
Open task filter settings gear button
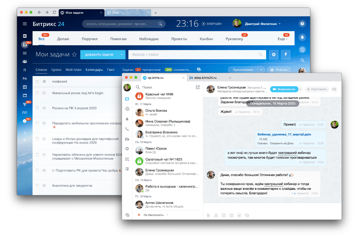coord(274,54)
